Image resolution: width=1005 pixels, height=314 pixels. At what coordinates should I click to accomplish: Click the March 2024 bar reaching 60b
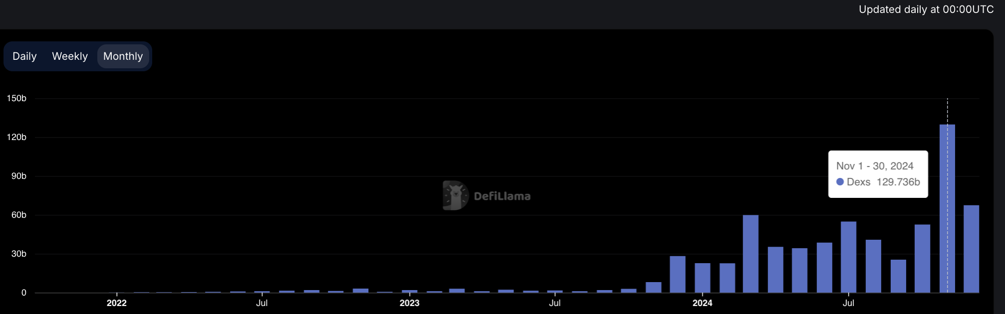[x=751, y=254]
